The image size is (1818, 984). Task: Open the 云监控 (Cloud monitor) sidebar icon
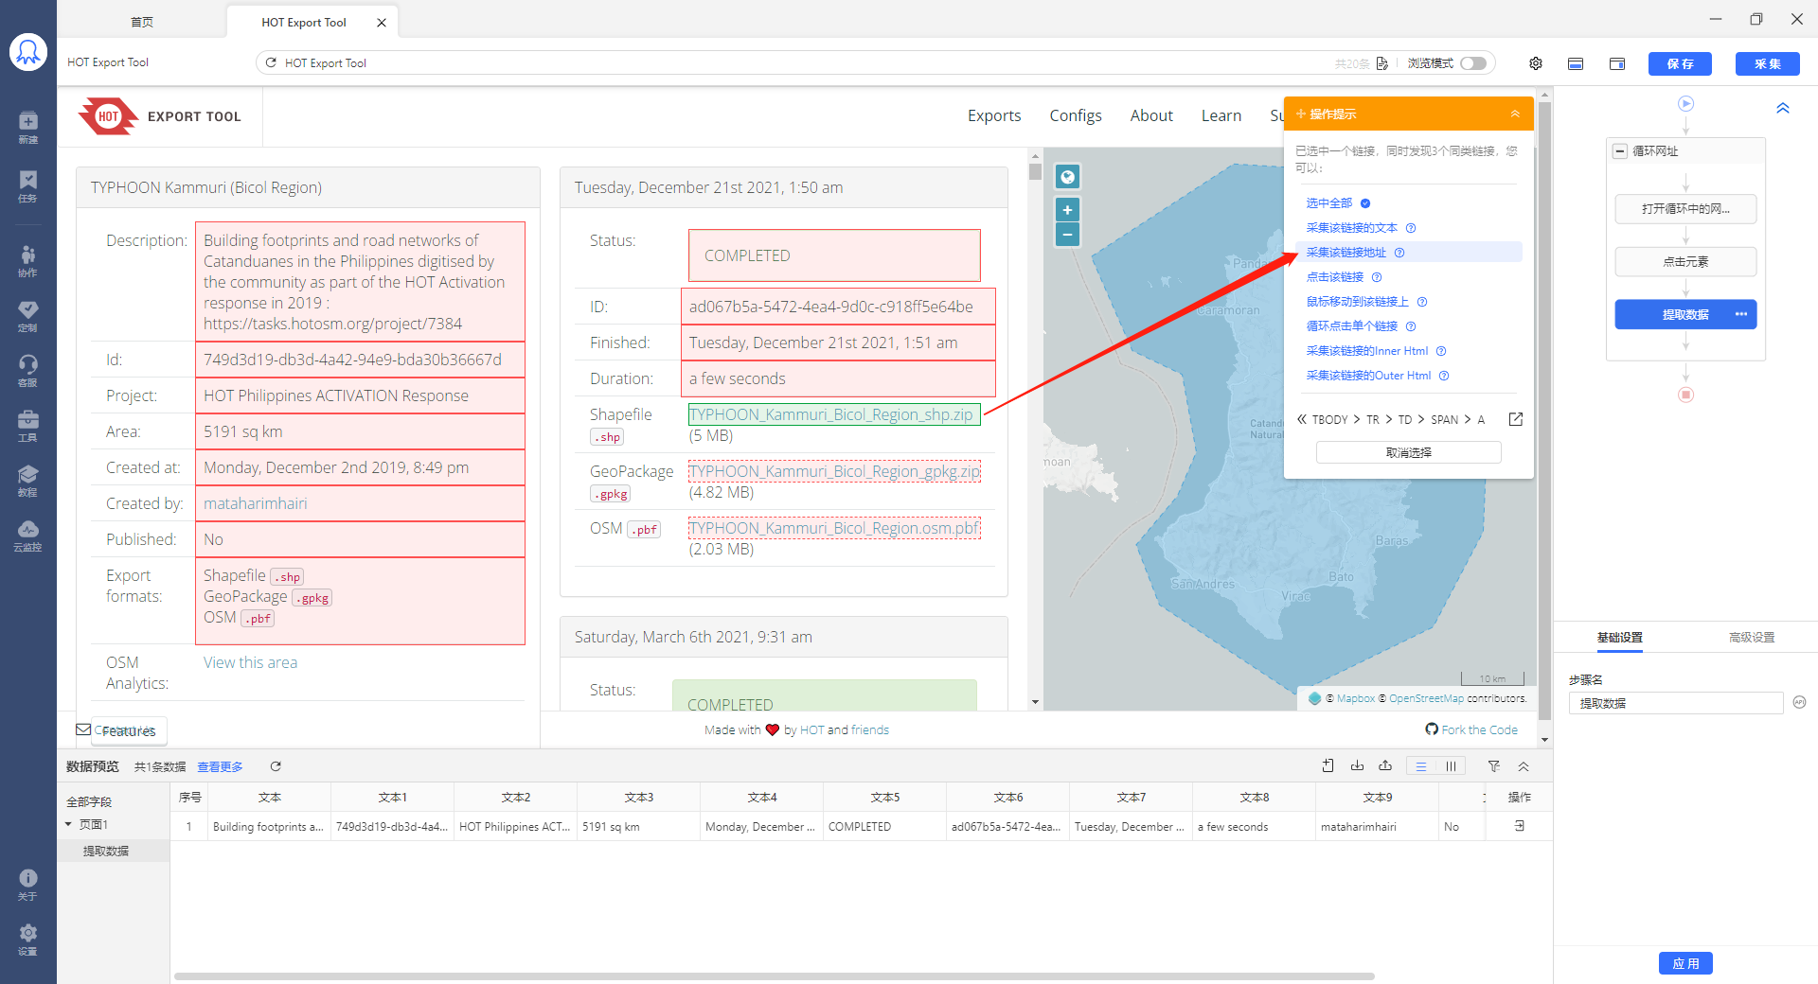coord(27,535)
